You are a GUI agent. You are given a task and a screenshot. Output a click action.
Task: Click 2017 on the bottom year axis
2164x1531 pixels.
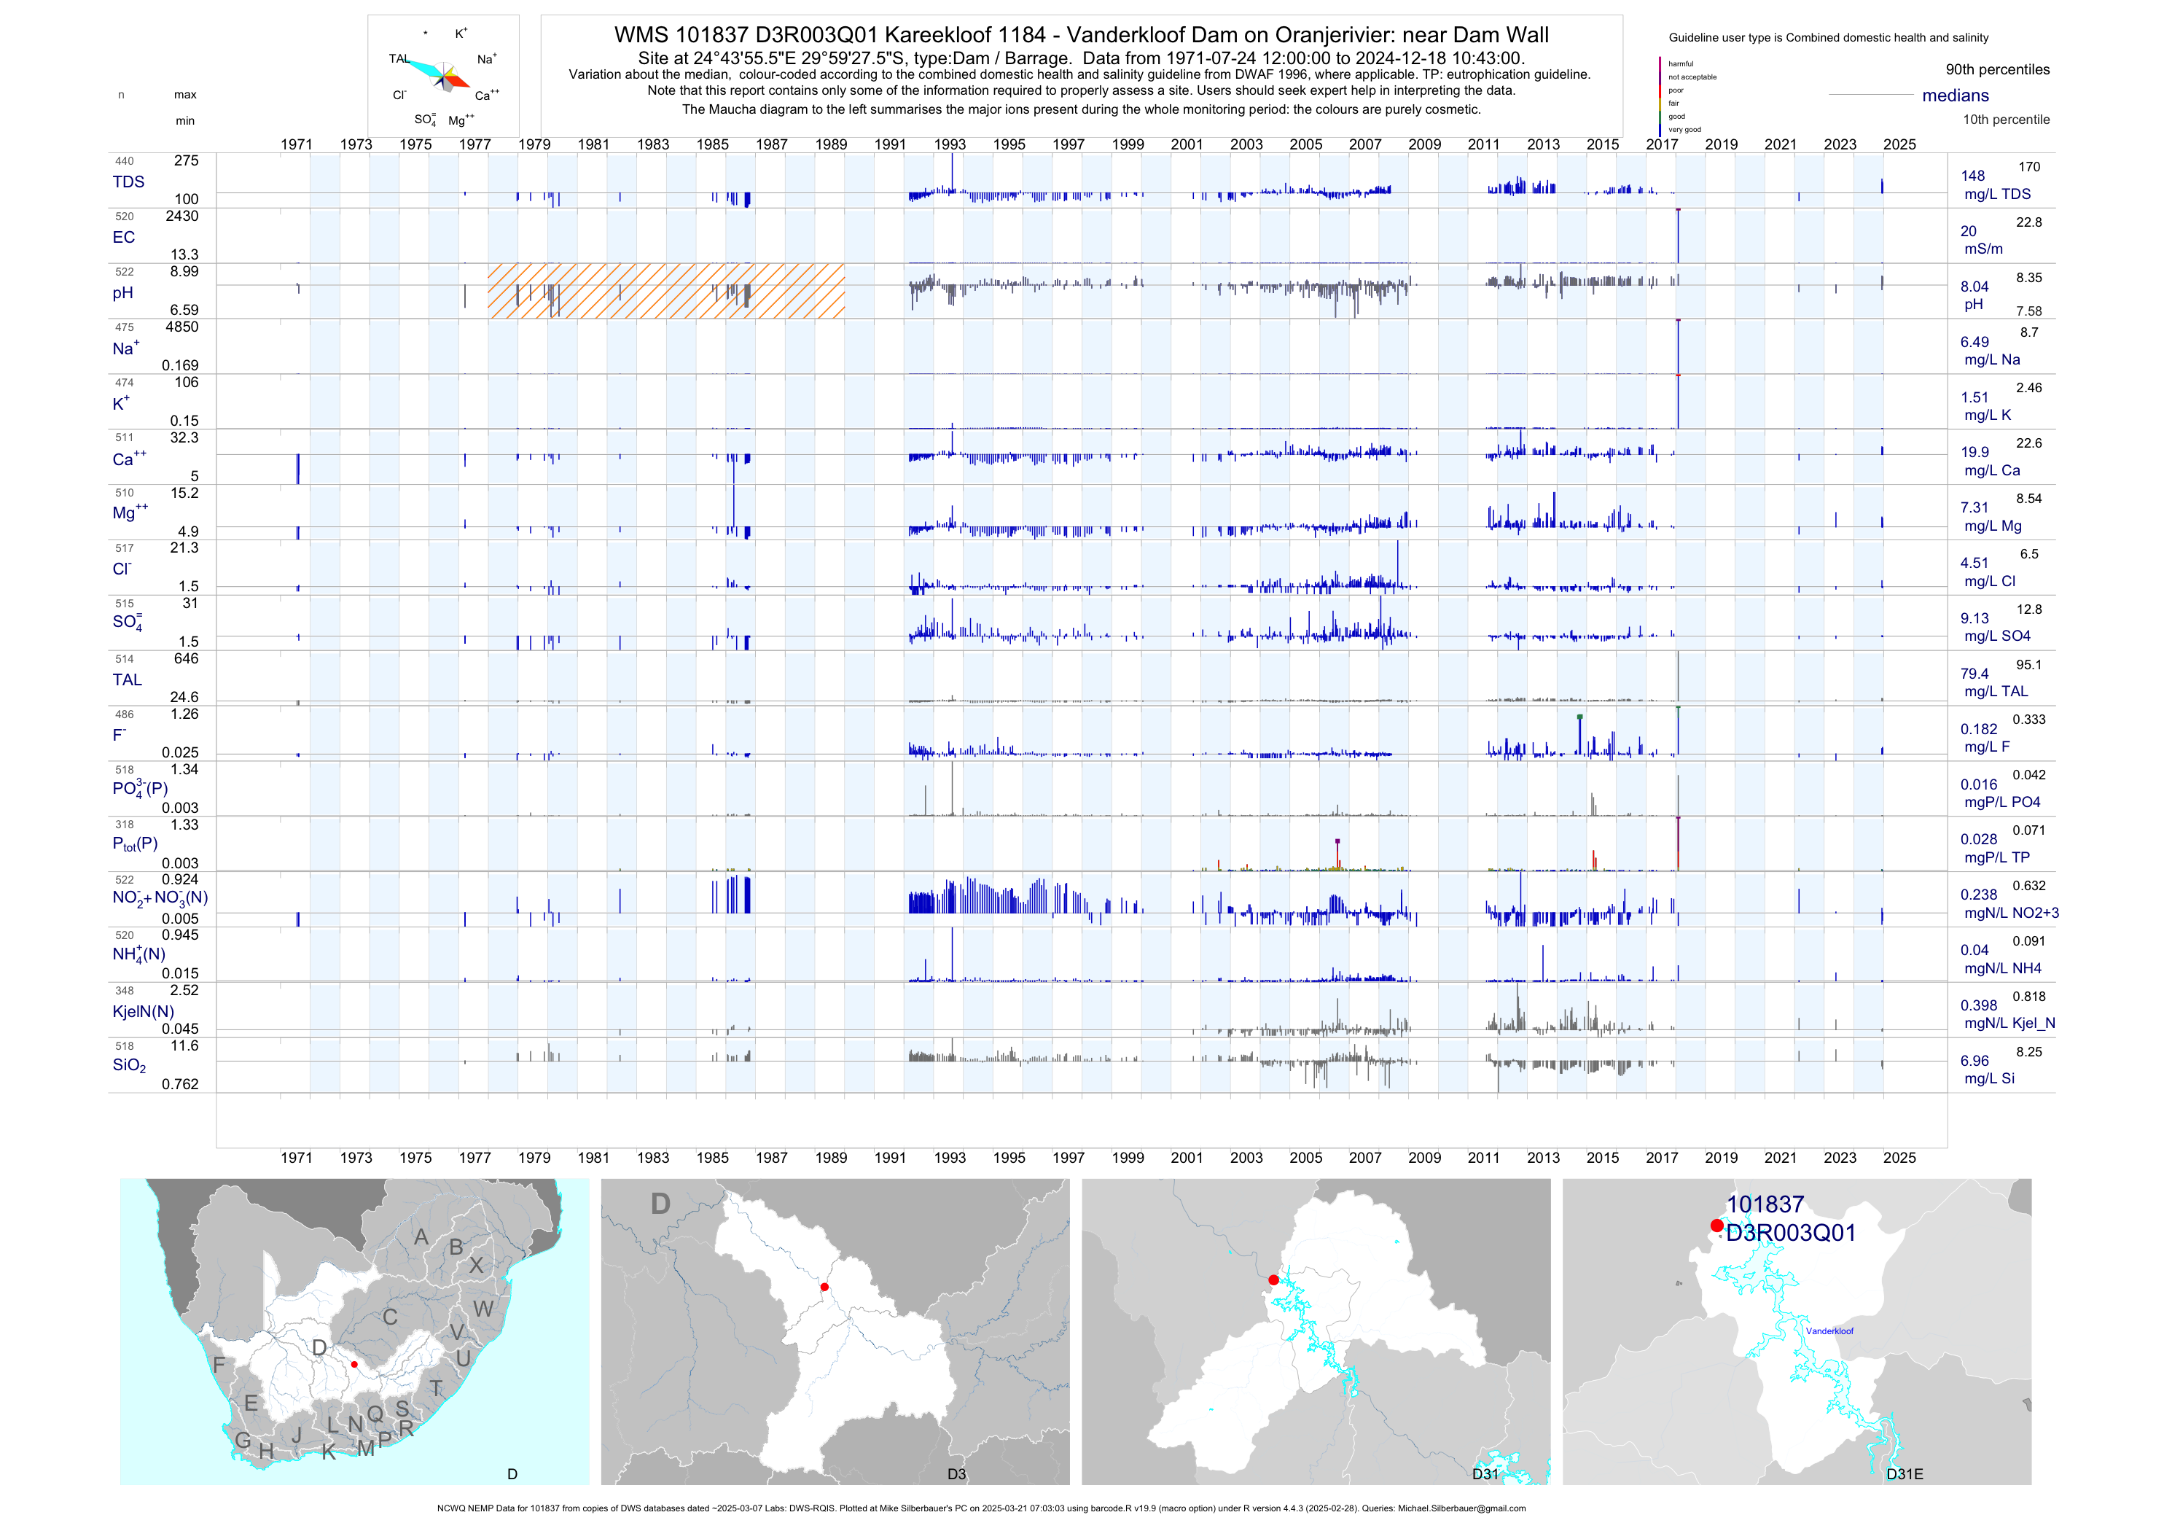point(1662,1158)
